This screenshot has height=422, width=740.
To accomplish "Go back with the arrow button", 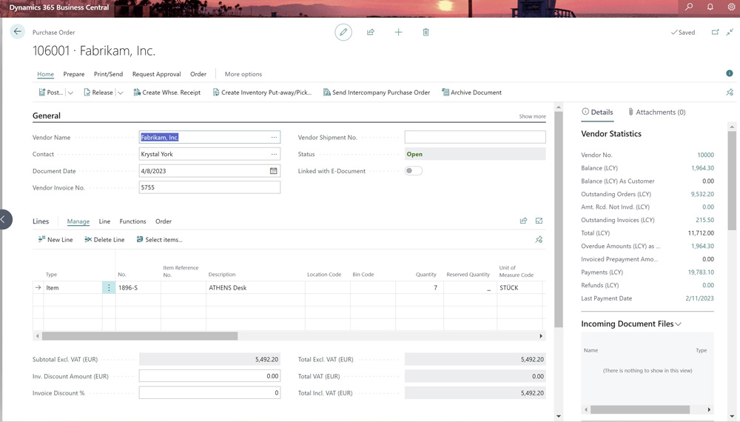I will point(18,32).
